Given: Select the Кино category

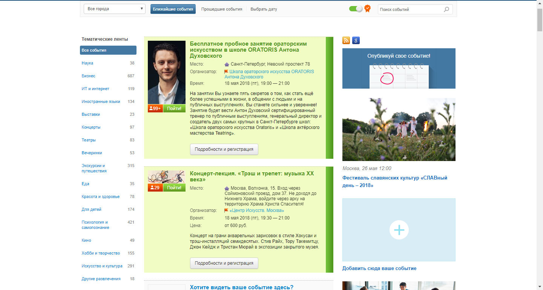Looking at the screenshot, I should (86, 240).
